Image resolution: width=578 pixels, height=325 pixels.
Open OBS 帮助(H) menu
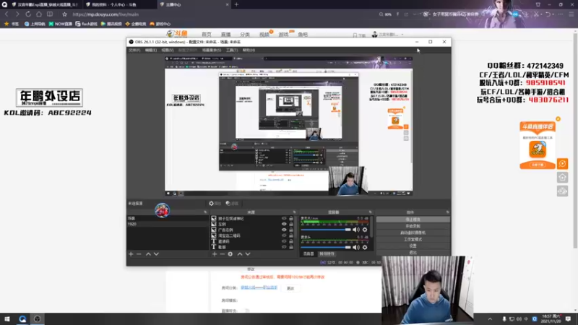(x=249, y=50)
